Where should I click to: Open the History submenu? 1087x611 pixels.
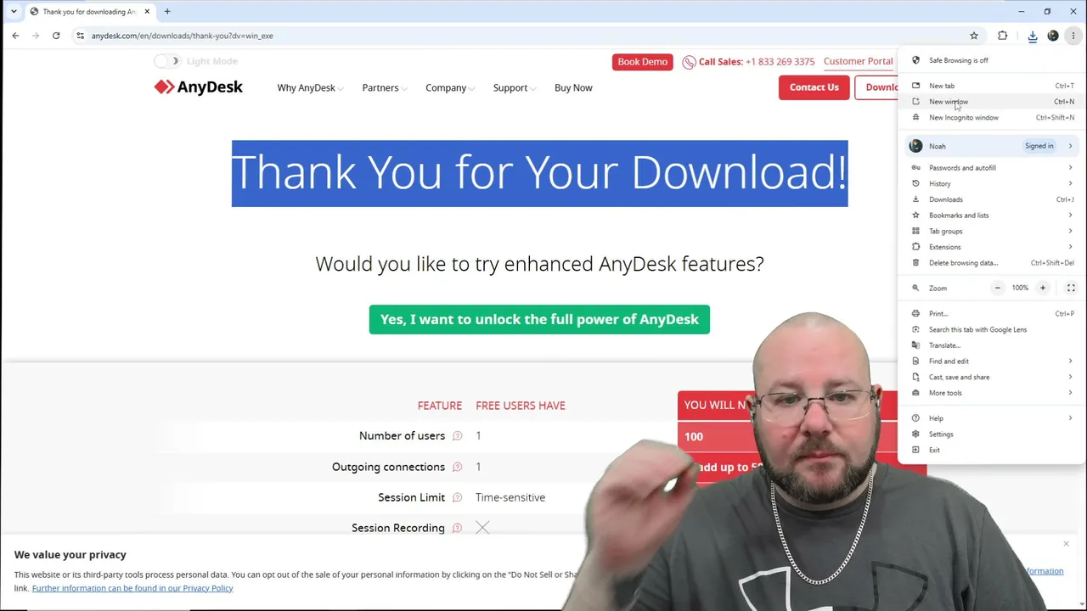pyautogui.click(x=991, y=183)
